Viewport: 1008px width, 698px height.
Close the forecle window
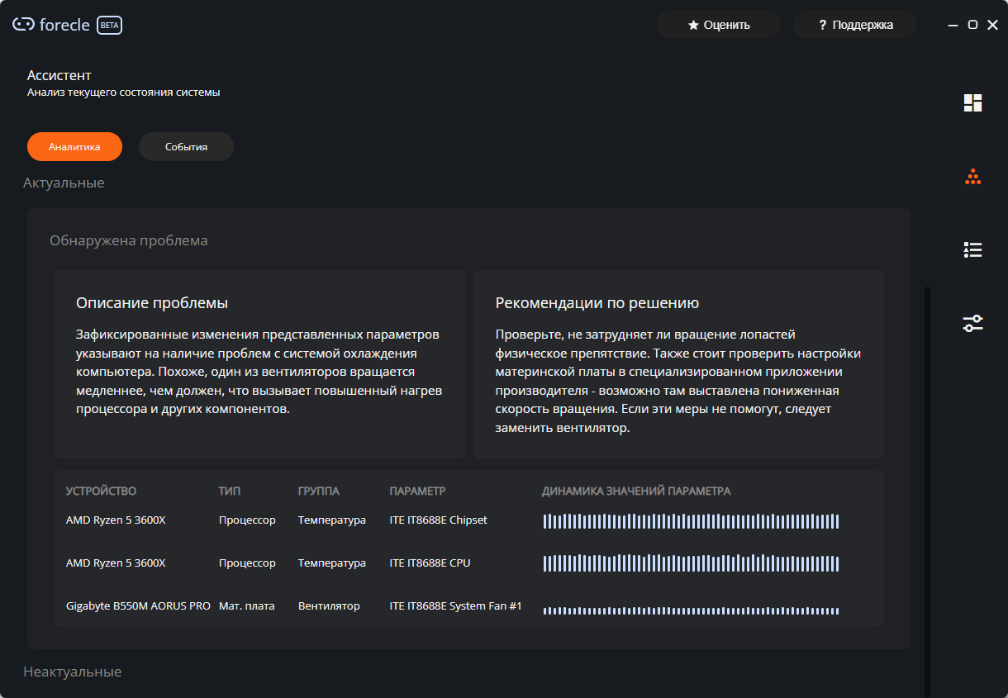991,25
